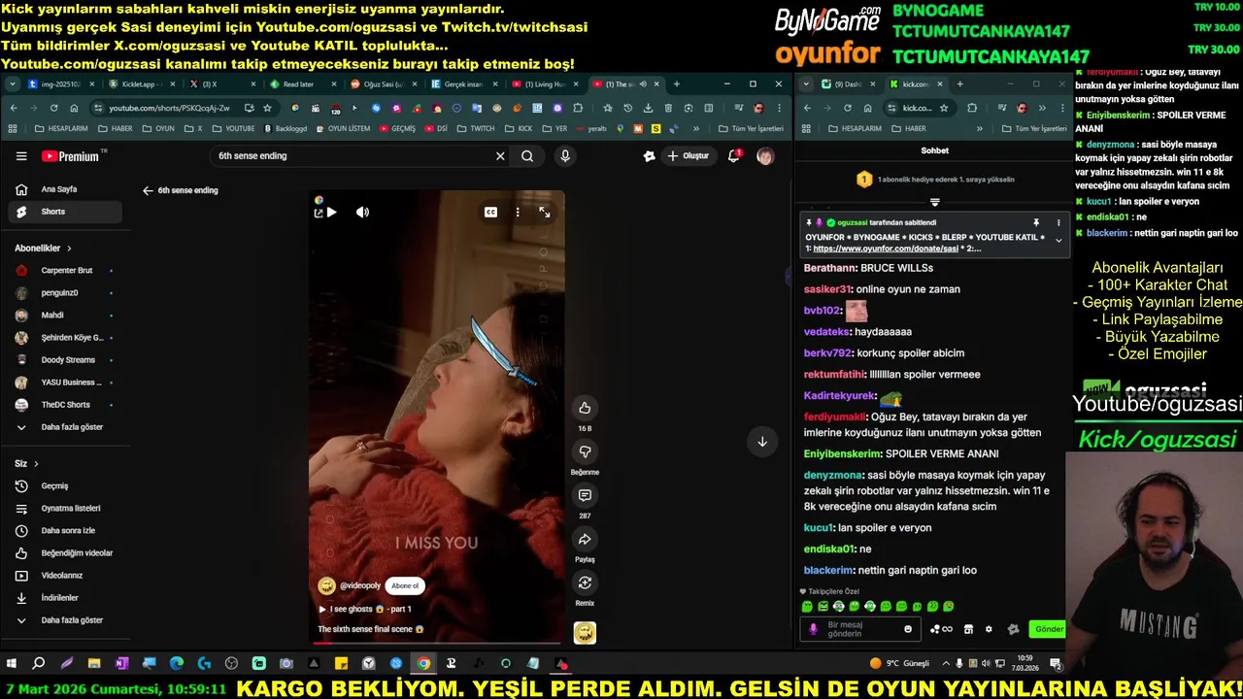Share the Short with Paylaş
Screen dimensions: 1243x699
[x=585, y=539]
